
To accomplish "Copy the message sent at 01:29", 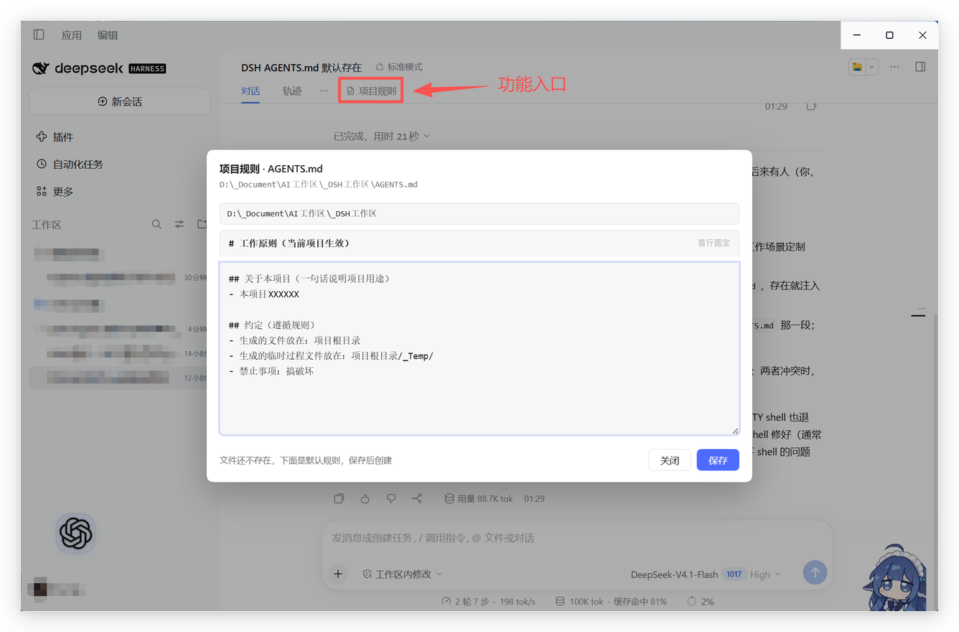I will click(x=811, y=106).
